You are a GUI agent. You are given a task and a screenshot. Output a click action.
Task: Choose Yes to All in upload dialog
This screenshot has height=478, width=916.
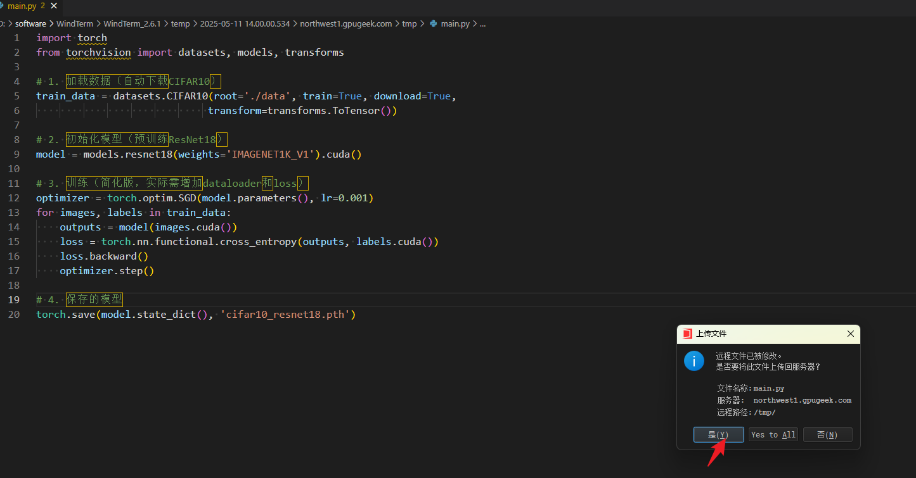[x=773, y=435]
